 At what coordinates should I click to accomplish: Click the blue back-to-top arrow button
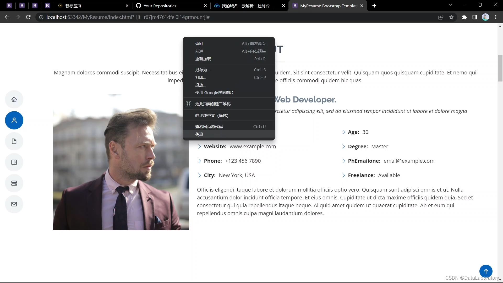tap(486, 271)
